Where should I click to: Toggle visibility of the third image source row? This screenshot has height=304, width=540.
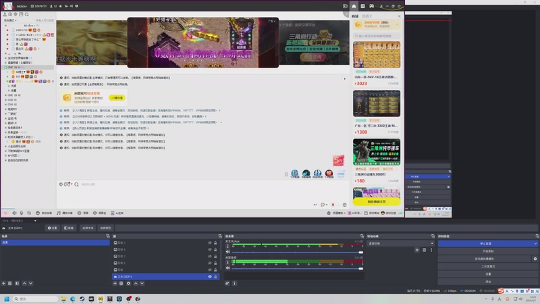point(210,256)
